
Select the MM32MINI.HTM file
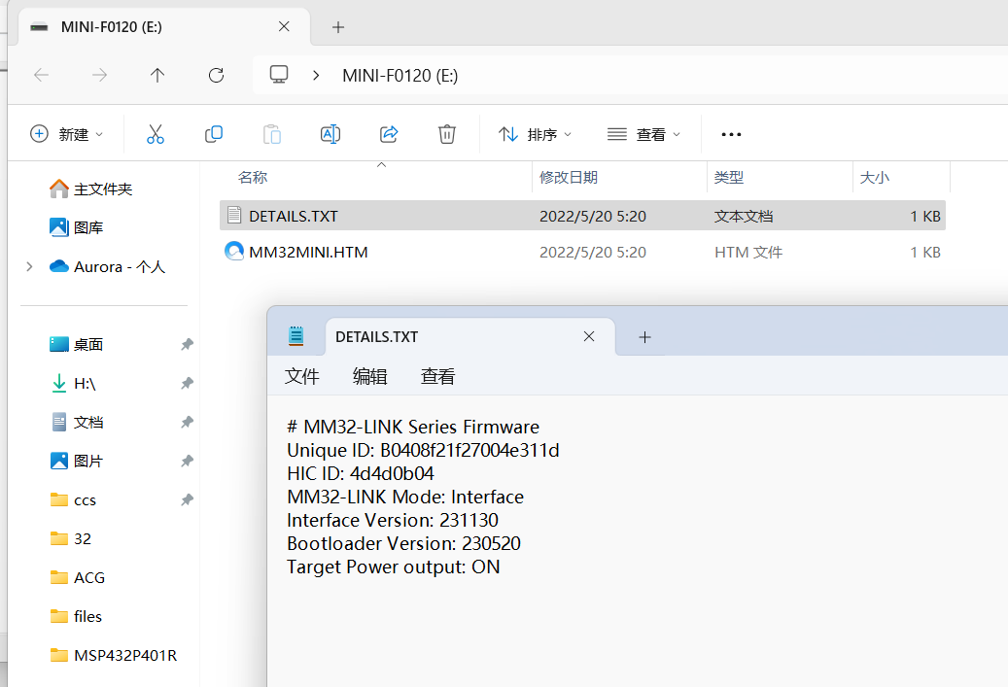[308, 252]
